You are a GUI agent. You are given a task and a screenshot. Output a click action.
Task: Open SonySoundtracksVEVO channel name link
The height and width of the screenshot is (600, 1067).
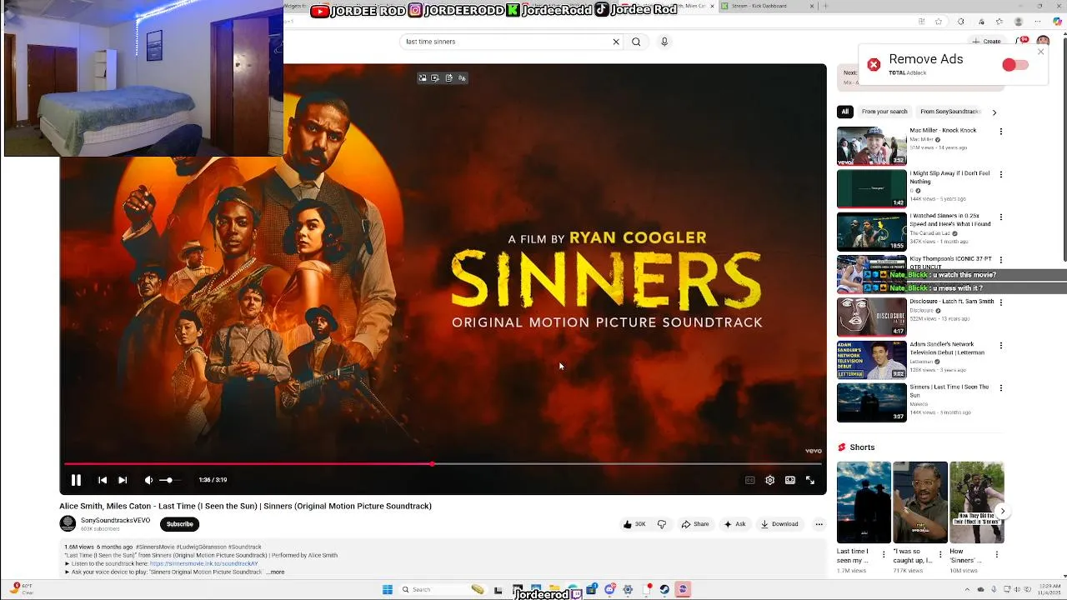coord(115,520)
